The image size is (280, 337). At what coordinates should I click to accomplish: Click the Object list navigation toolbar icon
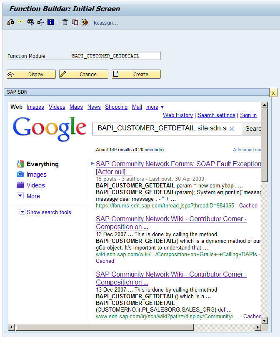[x=41, y=22]
